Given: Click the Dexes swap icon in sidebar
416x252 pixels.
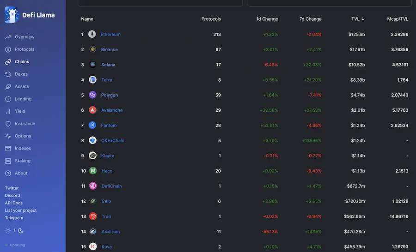Looking at the screenshot, I should 8,74.
